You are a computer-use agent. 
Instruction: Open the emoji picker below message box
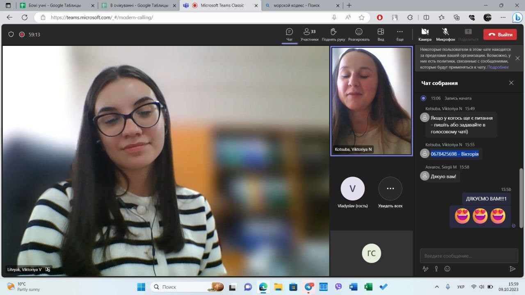(x=447, y=269)
